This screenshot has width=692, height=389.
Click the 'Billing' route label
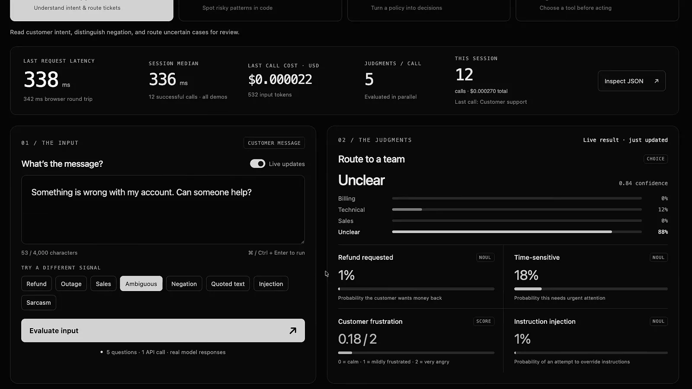pos(346,198)
